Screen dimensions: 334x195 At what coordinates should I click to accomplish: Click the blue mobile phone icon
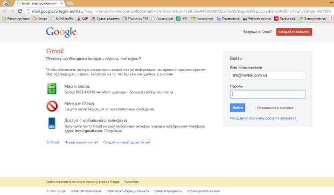(52, 123)
